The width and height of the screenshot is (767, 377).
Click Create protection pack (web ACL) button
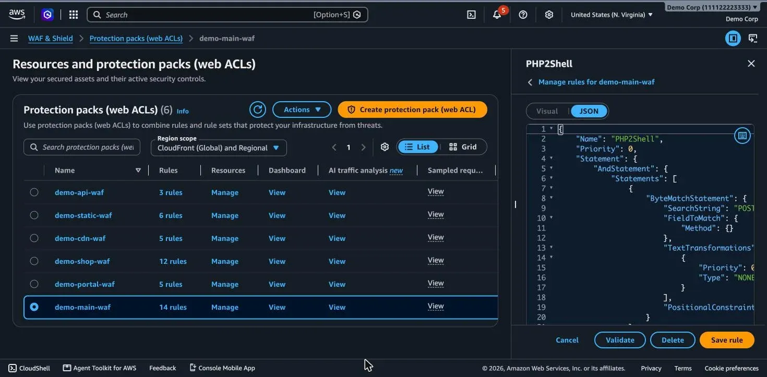point(412,110)
